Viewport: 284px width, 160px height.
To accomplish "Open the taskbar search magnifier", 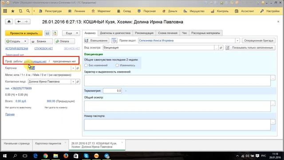I will tap(15, 156).
